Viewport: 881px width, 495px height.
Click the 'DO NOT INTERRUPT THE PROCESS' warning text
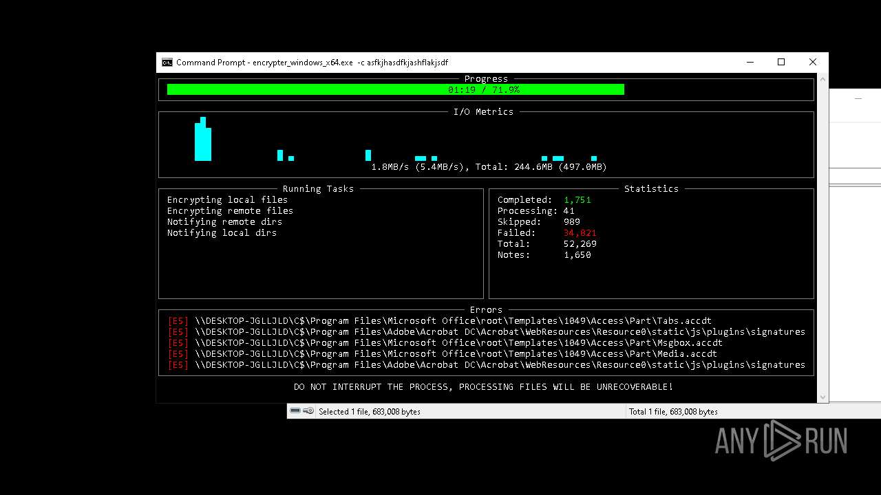(x=484, y=387)
